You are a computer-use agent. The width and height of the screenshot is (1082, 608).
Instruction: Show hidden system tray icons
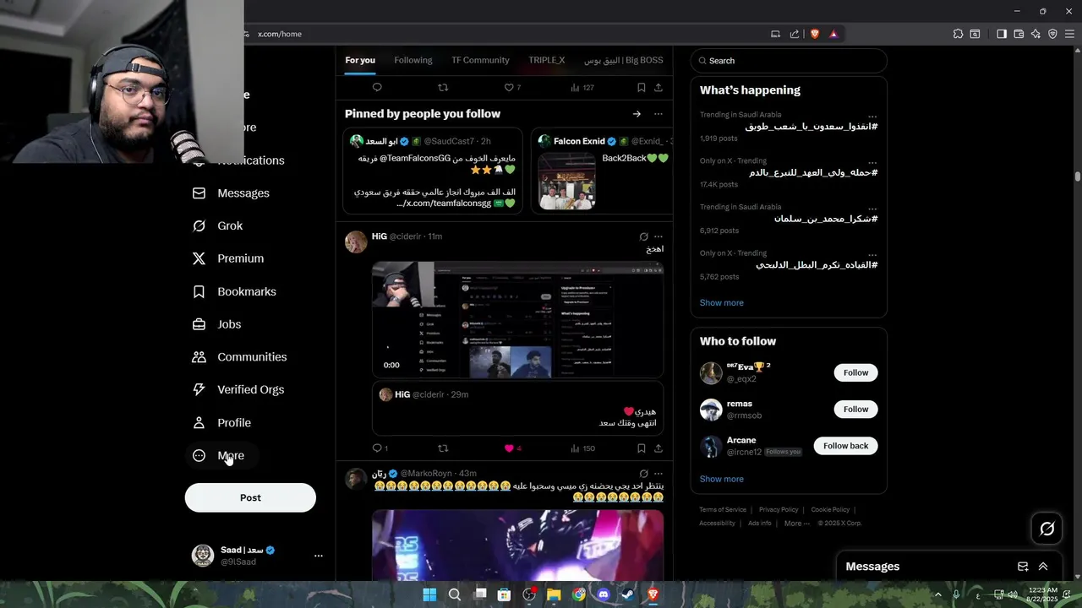(937, 594)
